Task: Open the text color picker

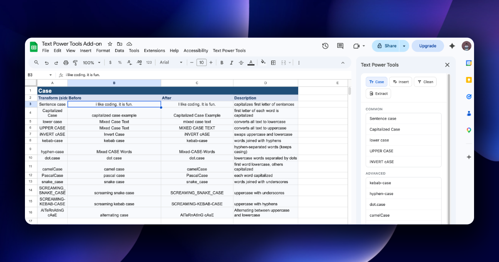Action: point(251,62)
